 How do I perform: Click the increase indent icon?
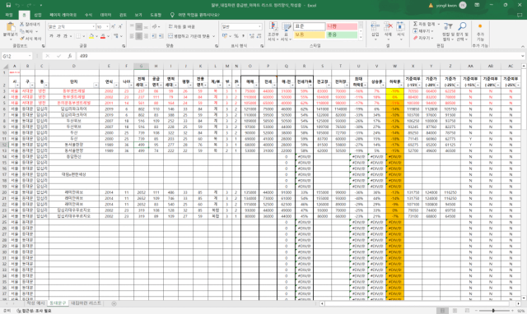(161, 36)
